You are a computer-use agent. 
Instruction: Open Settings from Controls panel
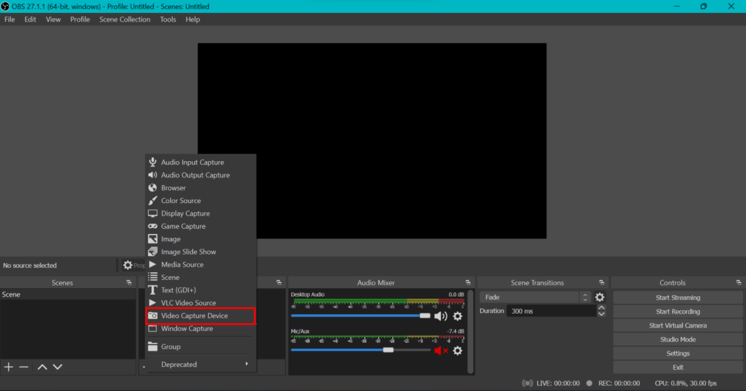click(x=677, y=353)
